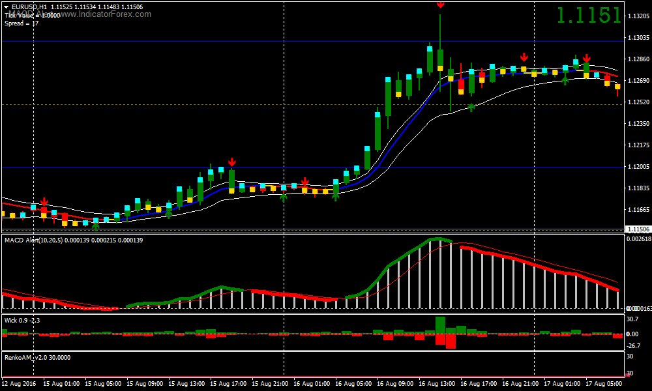Click red down arrow above 1.12000 line
Image resolution: width=652 pixels, height=391 pixels.
[x=231, y=162]
